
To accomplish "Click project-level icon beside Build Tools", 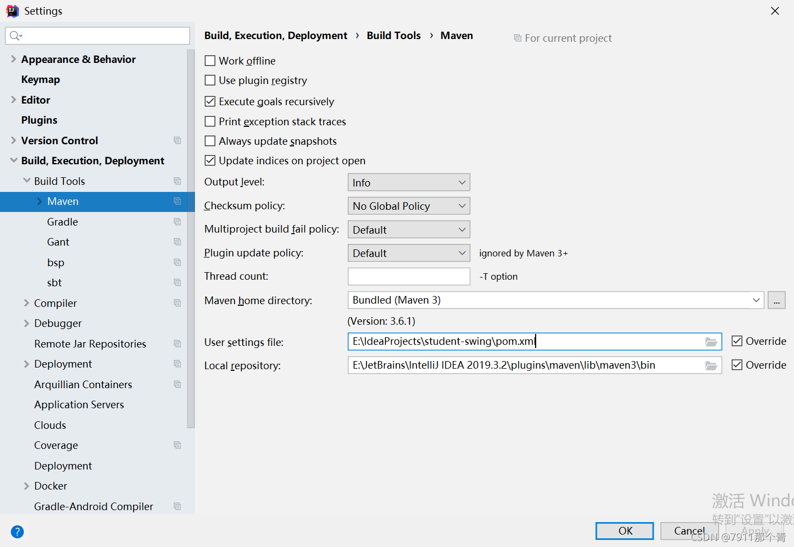I will click(x=177, y=181).
